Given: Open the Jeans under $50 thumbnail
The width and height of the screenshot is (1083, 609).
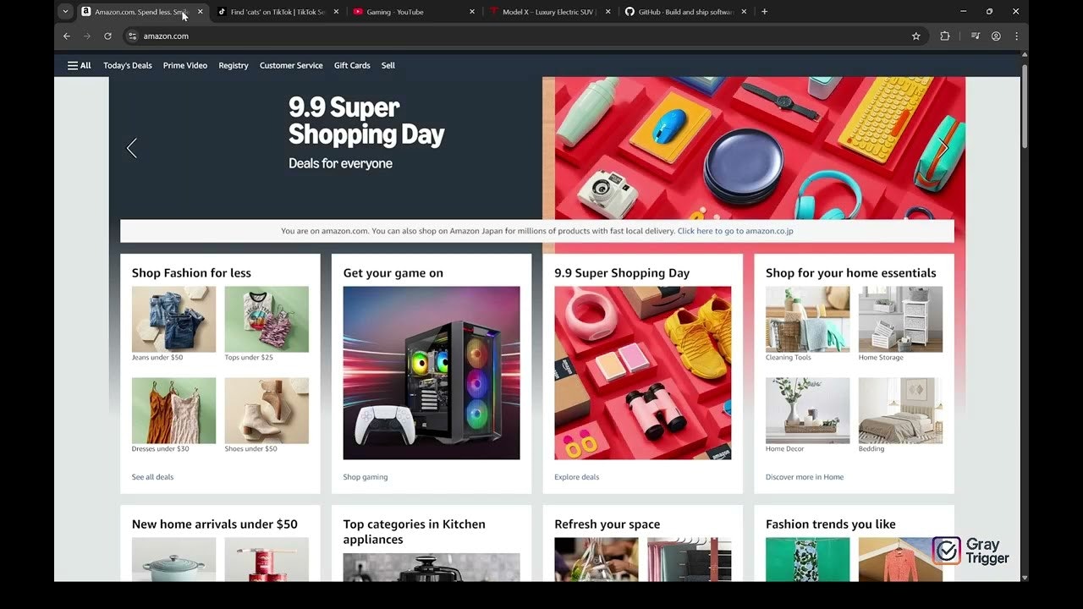Looking at the screenshot, I should 174,319.
